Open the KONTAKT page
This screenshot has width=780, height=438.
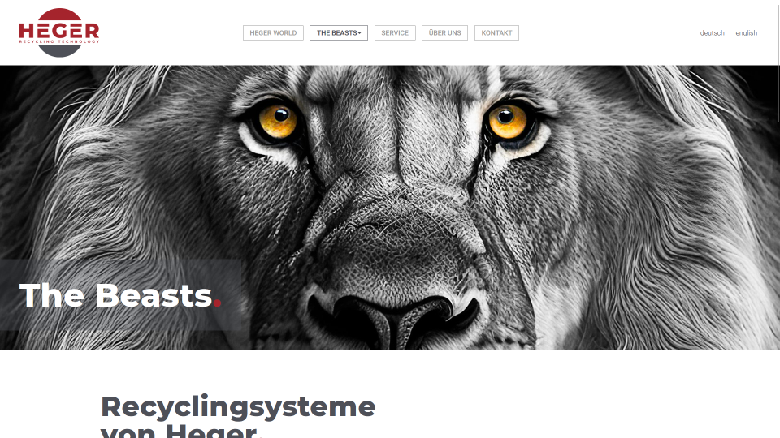[496, 32]
